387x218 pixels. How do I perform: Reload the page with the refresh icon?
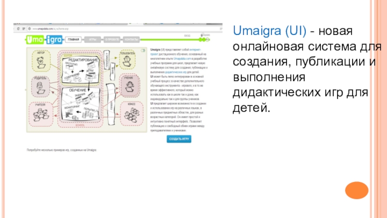click(18, 29)
